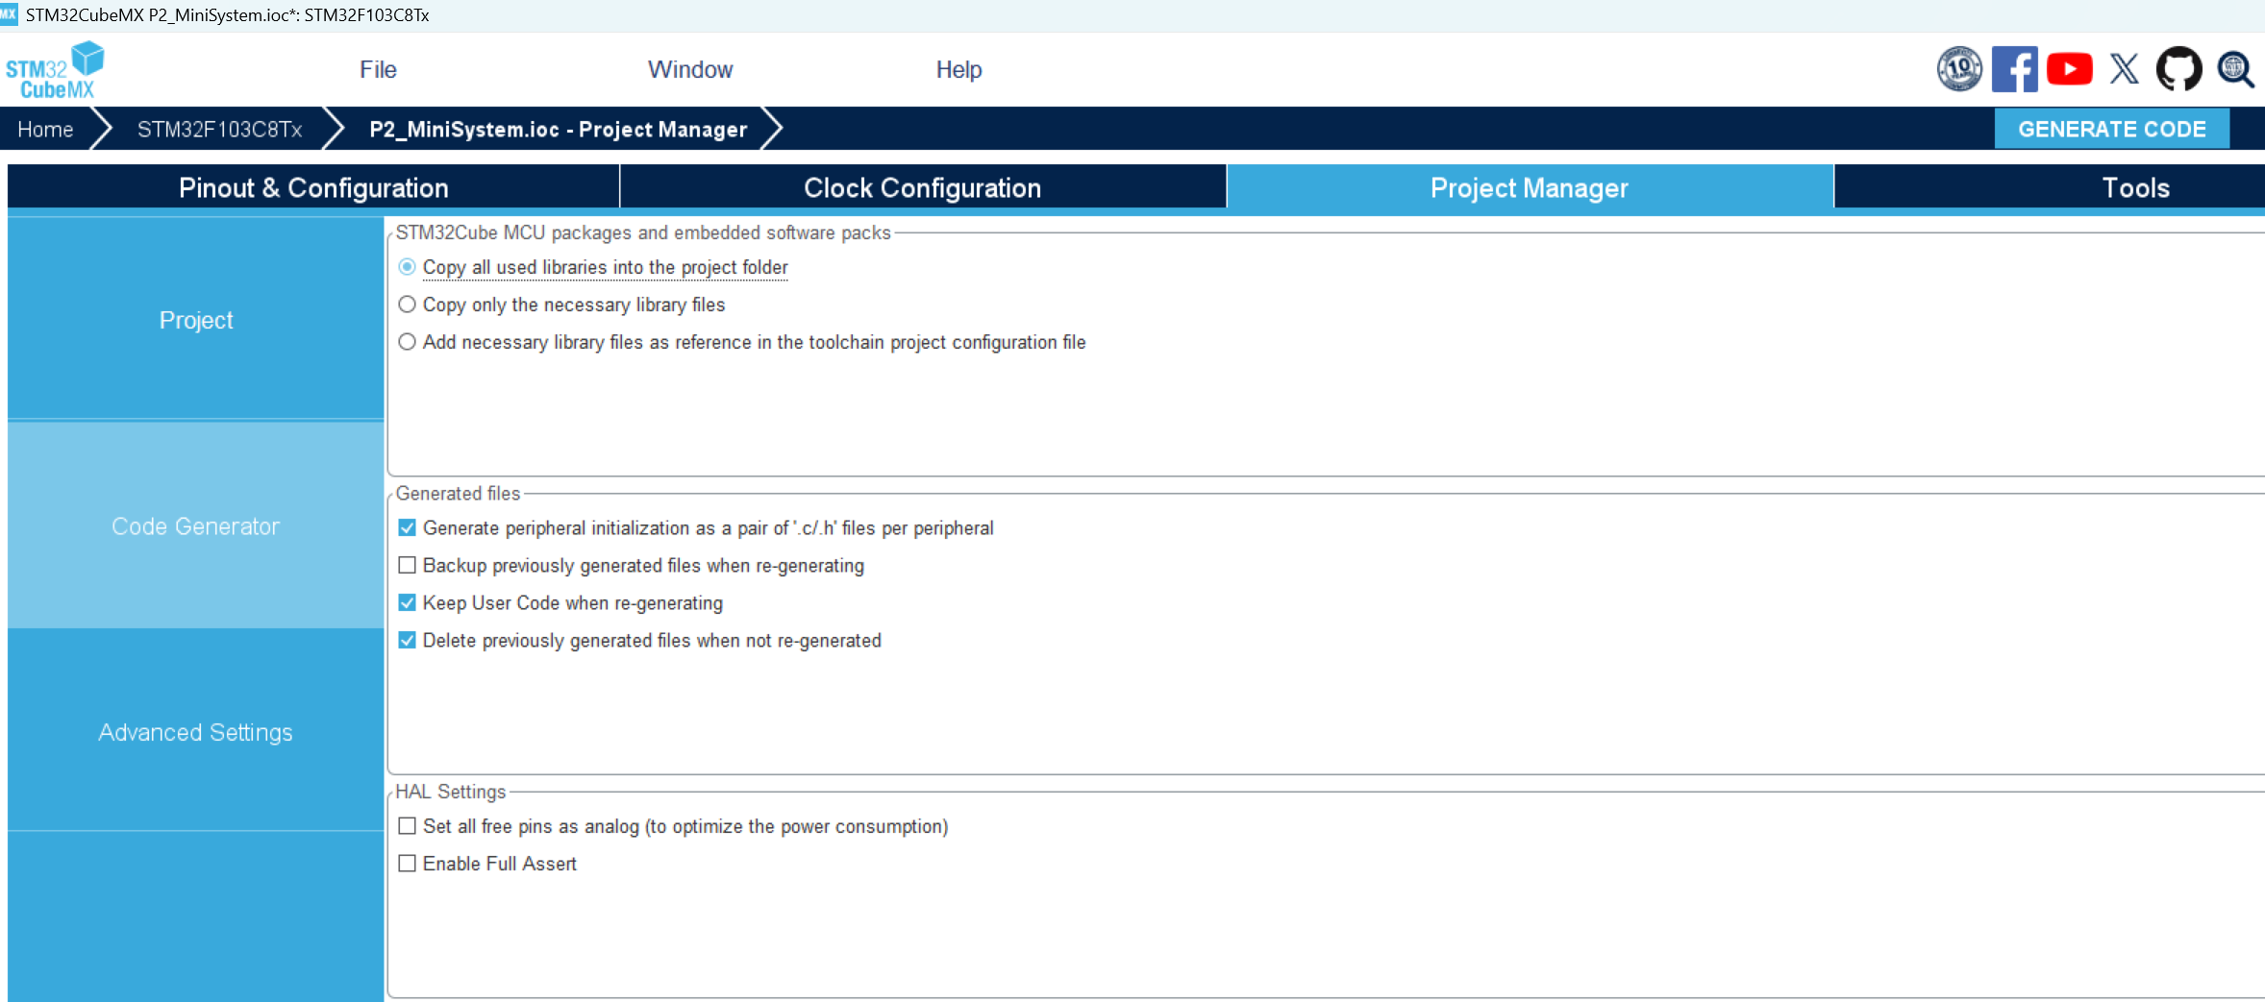Click the GENERATE CODE button

point(2111,129)
